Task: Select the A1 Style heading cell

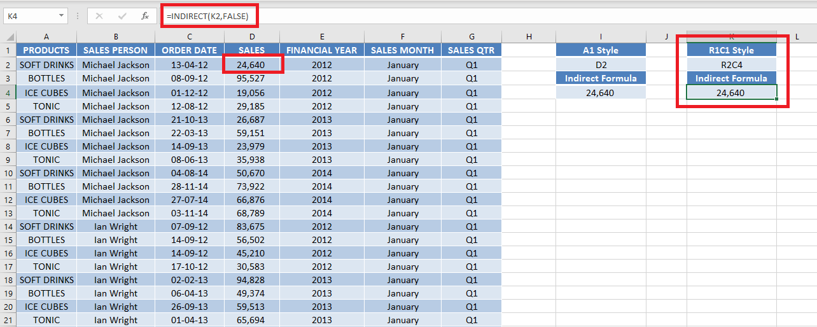Action: click(x=601, y=50)
